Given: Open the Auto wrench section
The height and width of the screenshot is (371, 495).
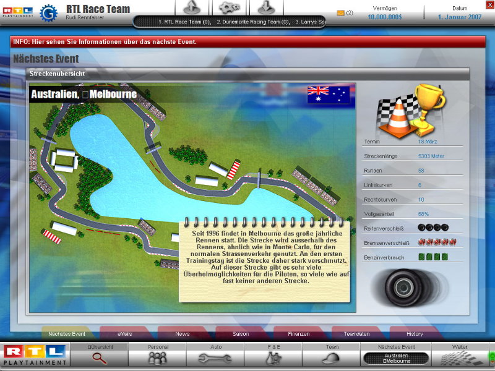Looking at the screenshot, I should (x=215, y=357).
